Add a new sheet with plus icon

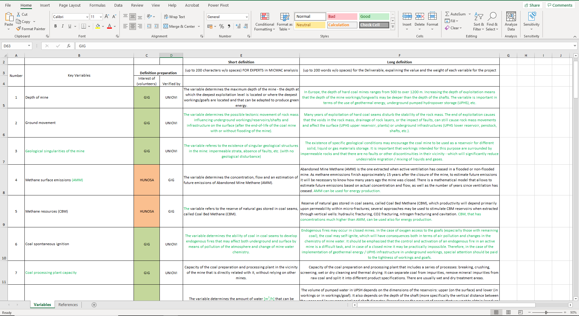coord(94,305)
